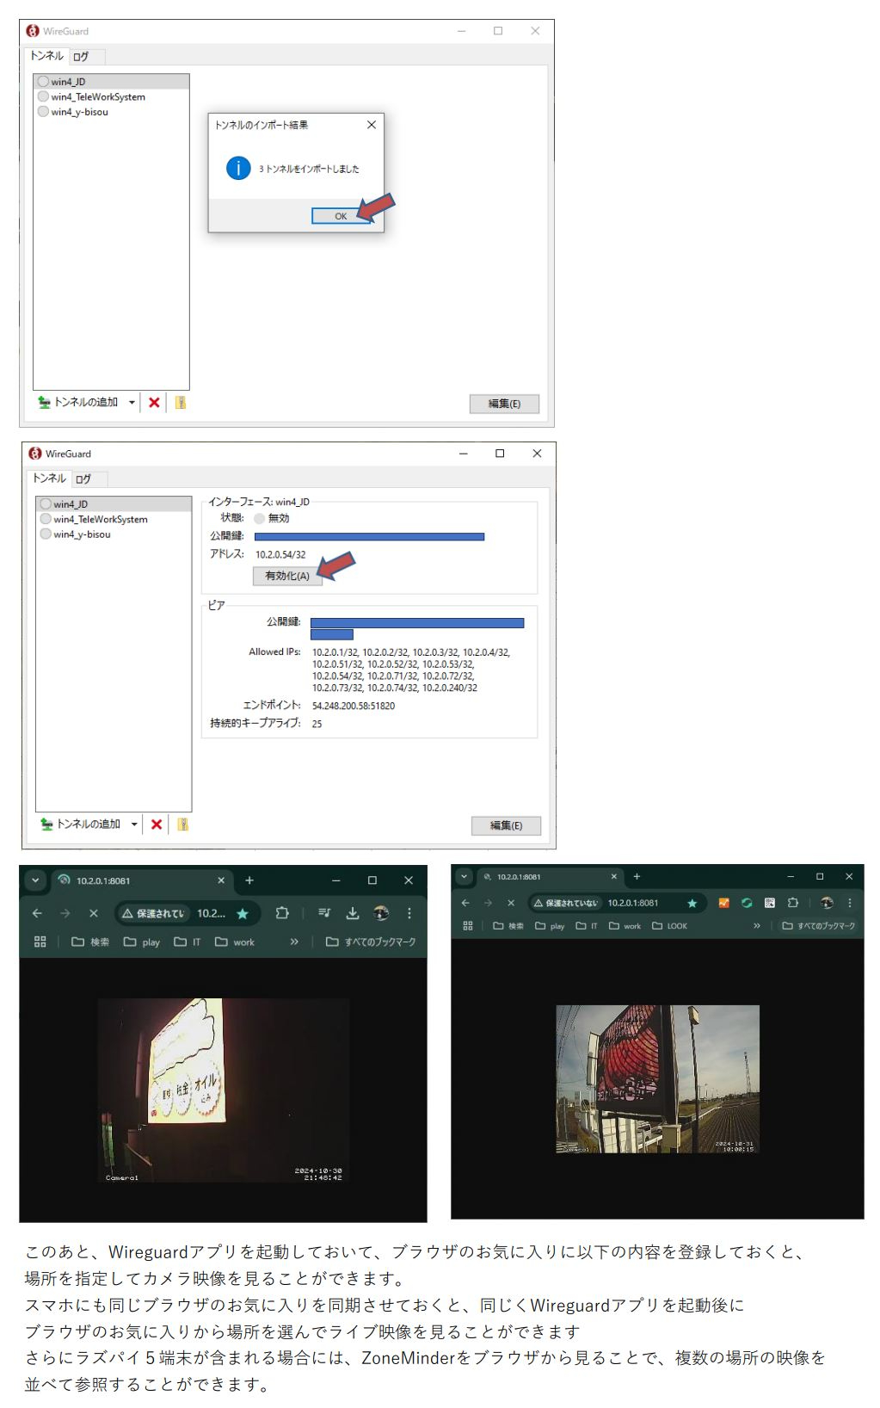Select win4_y-bisou tunnel in upper WireGuard list
This screenshot has height=1408, width=880.
point(111,112)
